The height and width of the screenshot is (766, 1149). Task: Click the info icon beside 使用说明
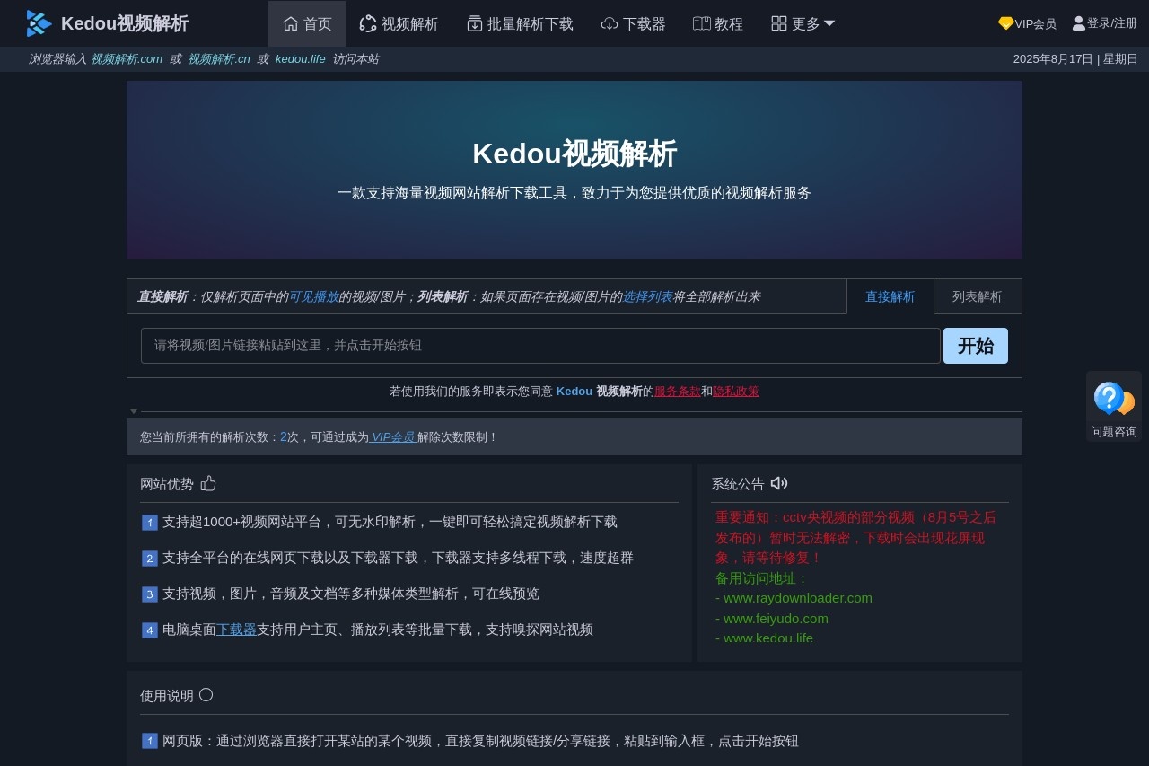point(206,694)
